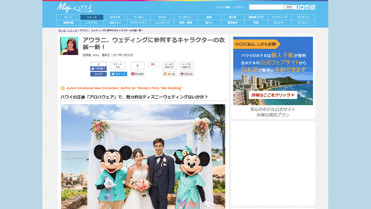This screenshot has height=209, width=371.
Task: Save article with Pocket button
Action: tap(137, 74)
